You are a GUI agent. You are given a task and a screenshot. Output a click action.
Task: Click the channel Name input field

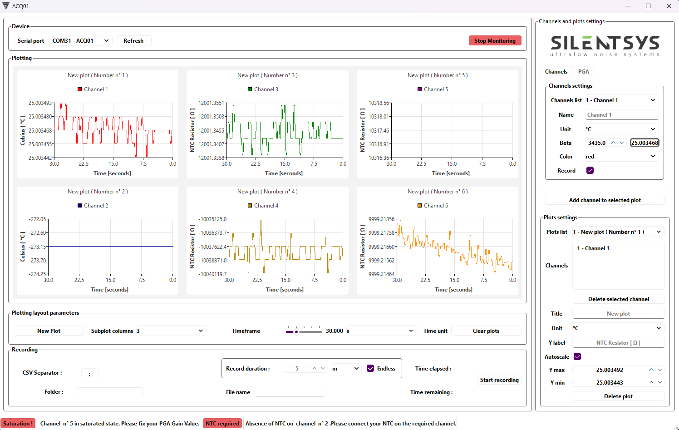coord(621,114)
